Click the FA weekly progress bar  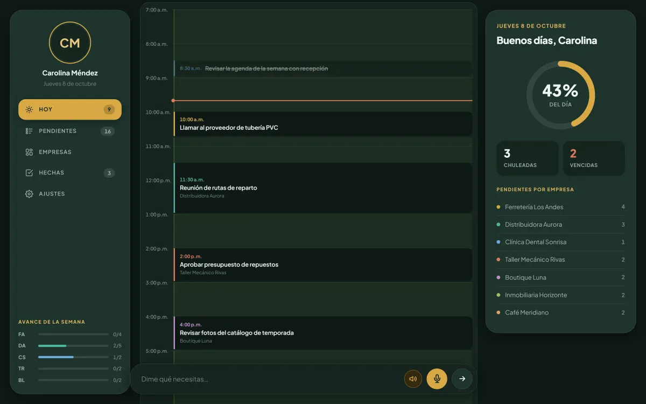click(73, 334)
